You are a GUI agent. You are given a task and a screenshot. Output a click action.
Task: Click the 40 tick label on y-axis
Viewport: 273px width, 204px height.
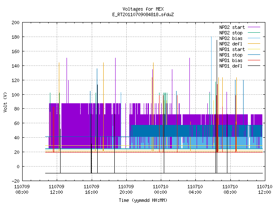(x=17, y=138)
